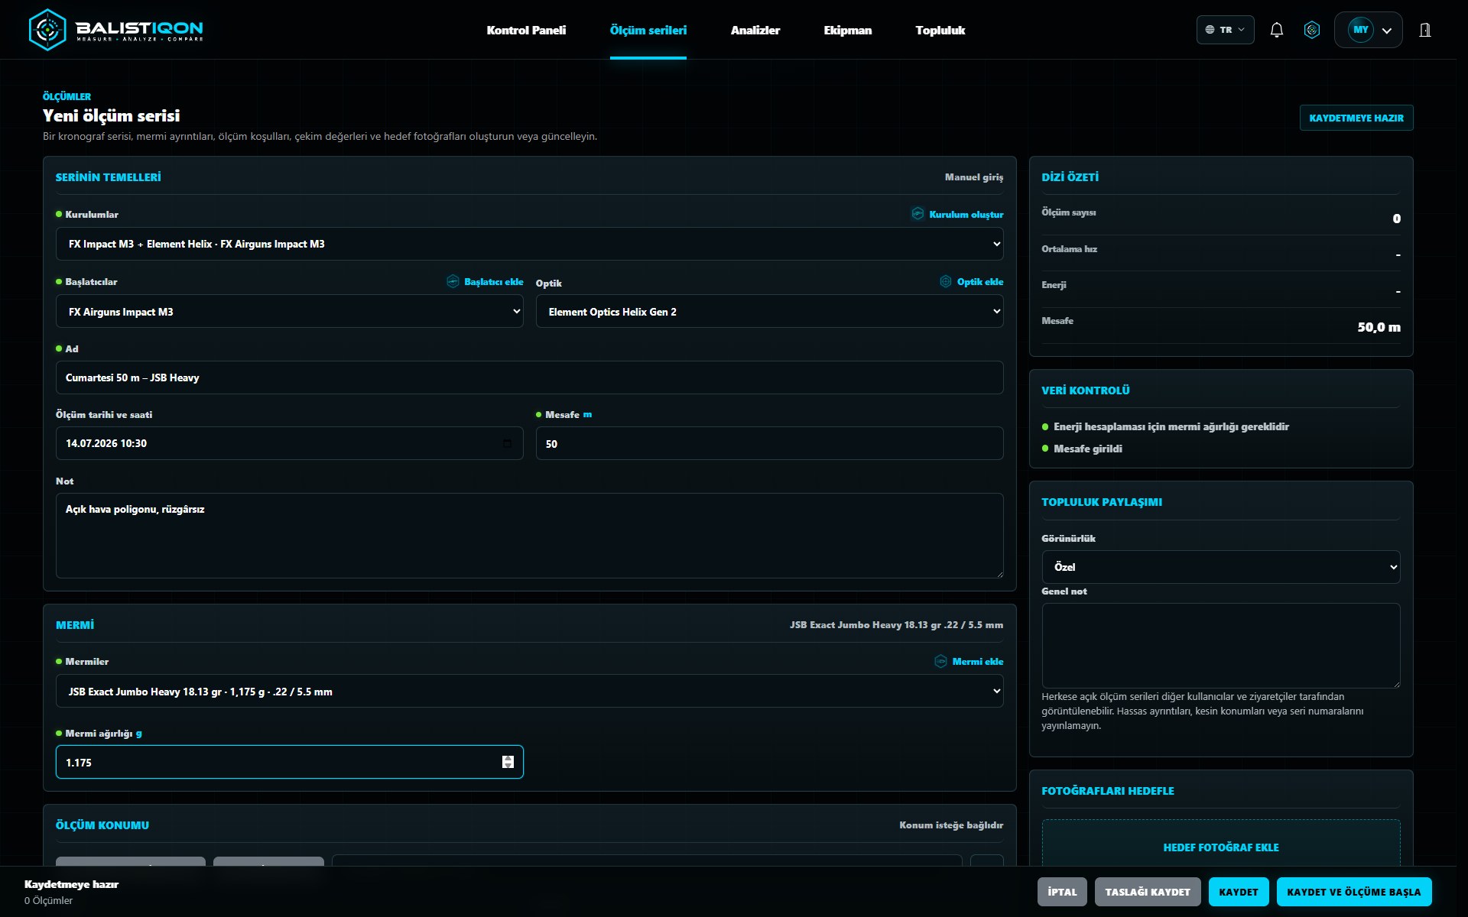Click the Kurulum oluştur icon

917,214
